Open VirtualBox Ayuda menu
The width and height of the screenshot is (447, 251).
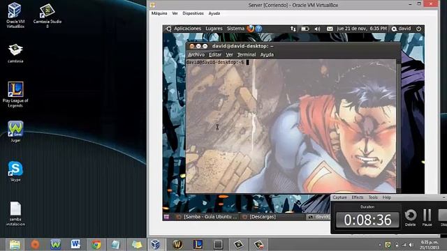pyautogui.click(x=214, y=13)
